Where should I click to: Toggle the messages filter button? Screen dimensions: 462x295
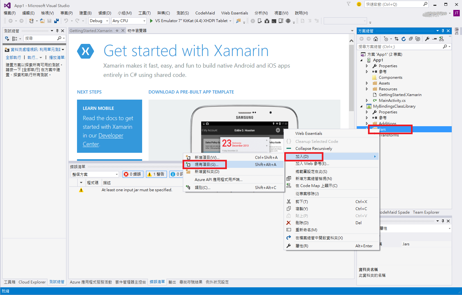176,174
